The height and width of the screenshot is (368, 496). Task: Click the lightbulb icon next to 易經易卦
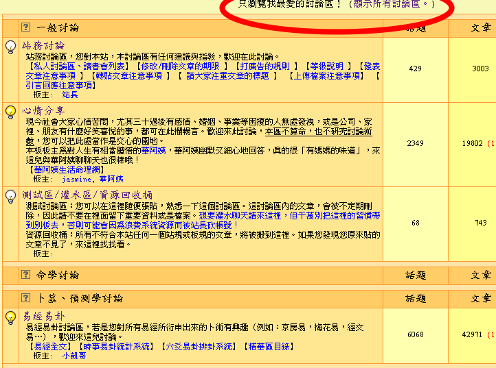(11, 317)
